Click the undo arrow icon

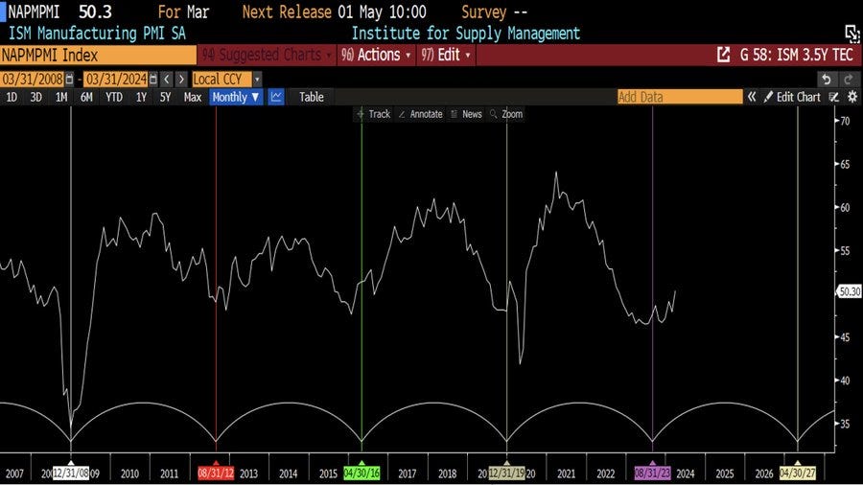827,79
